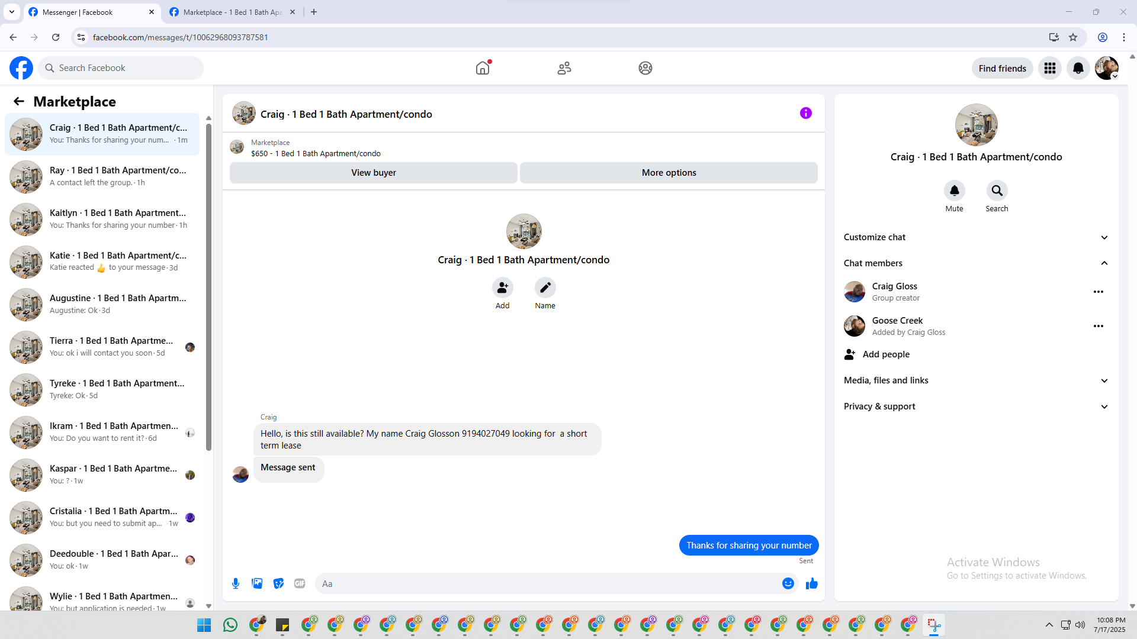Viewport: 1137px width, 639px height.
Task: Add people using the Add icon
Action: click(503, 288)
